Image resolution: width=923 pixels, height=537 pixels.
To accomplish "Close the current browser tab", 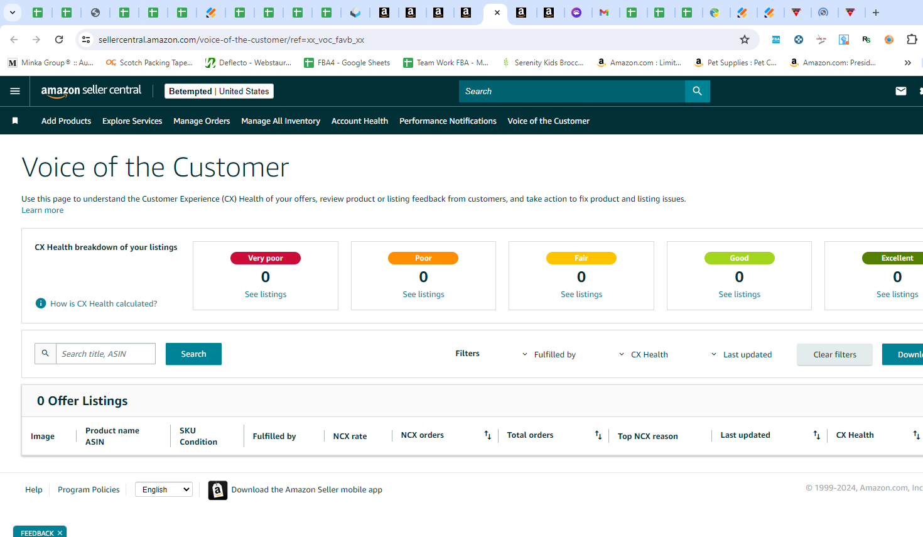I will click(x=497, y=13).
